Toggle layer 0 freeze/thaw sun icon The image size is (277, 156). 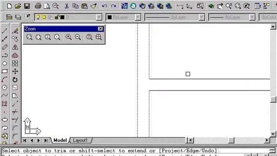(x=44, y=17)
